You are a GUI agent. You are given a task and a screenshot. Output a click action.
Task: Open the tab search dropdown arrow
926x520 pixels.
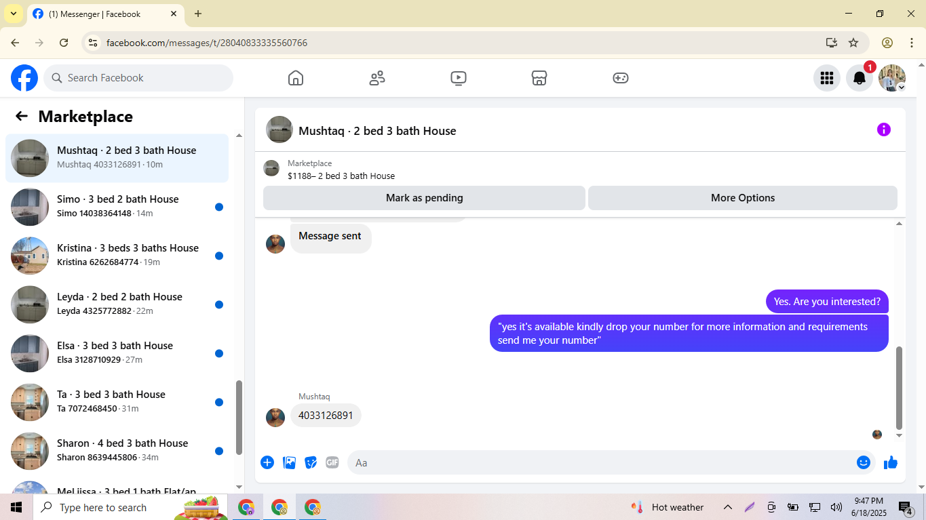[13, 14]
